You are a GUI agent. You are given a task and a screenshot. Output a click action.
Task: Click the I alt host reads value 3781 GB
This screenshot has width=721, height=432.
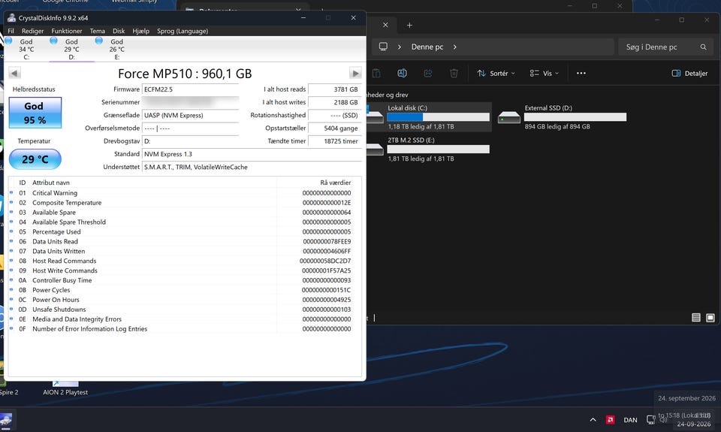[x=334, y=89]
